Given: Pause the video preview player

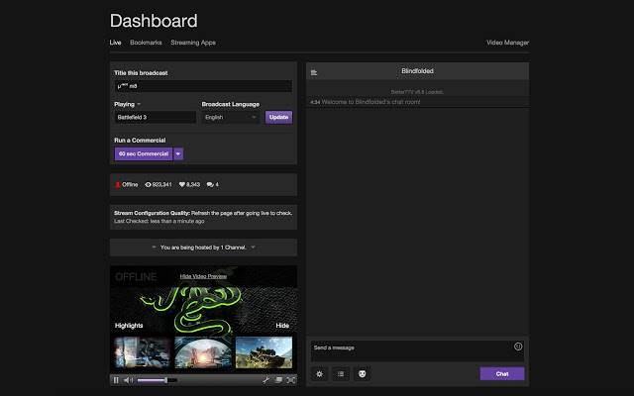Looking at the screenshot, I should point(116,379).
